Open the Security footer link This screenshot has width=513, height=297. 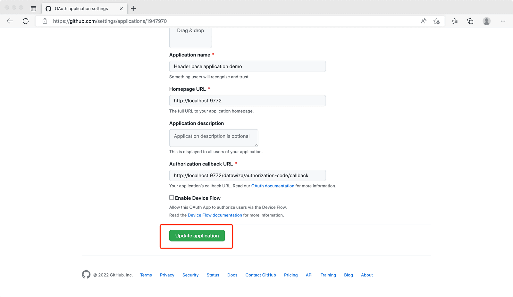[x=190, y=275]
